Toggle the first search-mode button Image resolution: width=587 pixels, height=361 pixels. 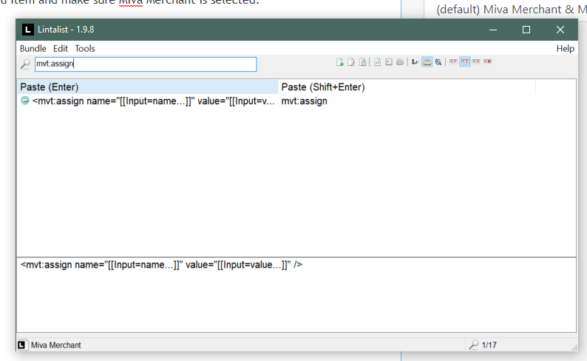(453, 62)
